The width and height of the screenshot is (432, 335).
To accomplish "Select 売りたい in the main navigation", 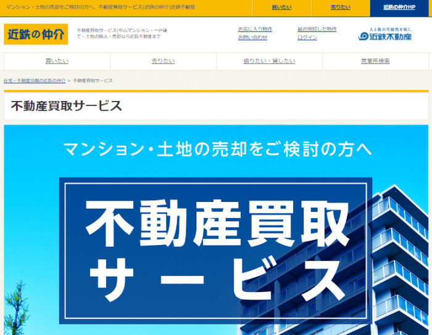I will click(x=163, y=61).
